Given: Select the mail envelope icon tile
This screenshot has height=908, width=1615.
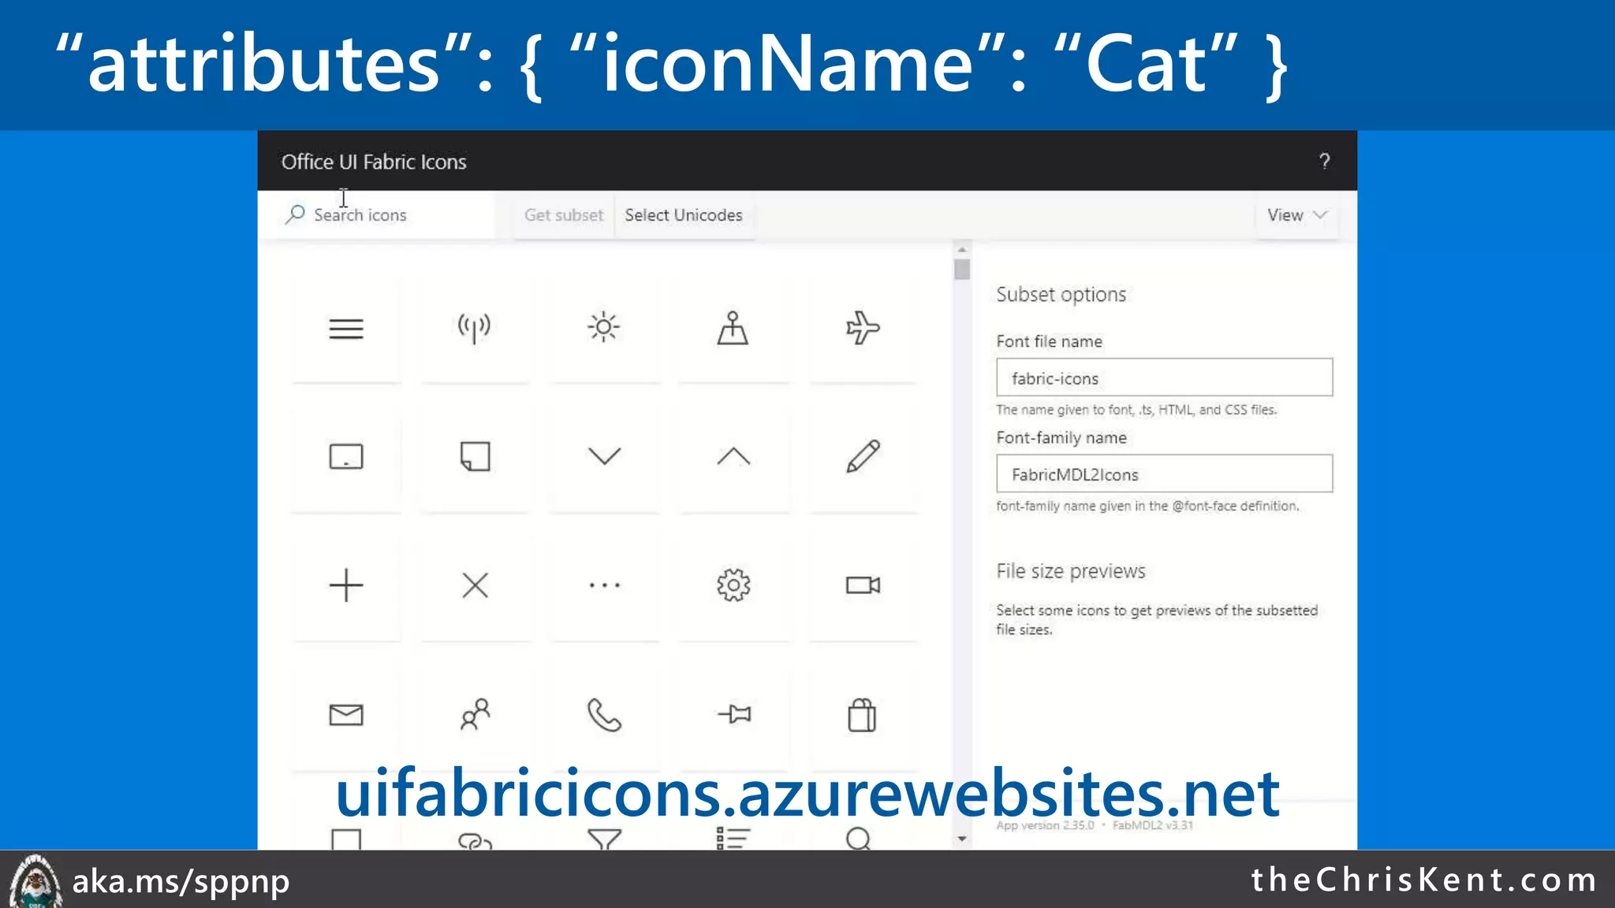Looking at the screenshot, I should 345,715.
